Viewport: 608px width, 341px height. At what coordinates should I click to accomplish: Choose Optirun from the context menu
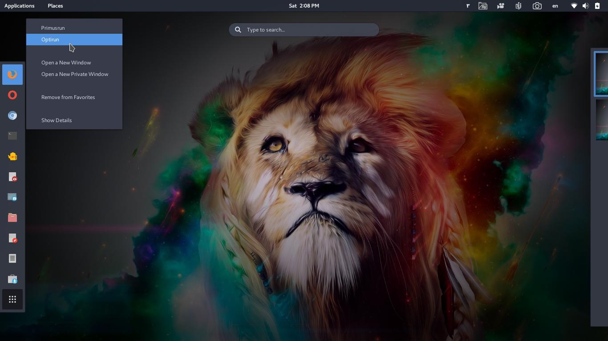(x=74, y=40)
